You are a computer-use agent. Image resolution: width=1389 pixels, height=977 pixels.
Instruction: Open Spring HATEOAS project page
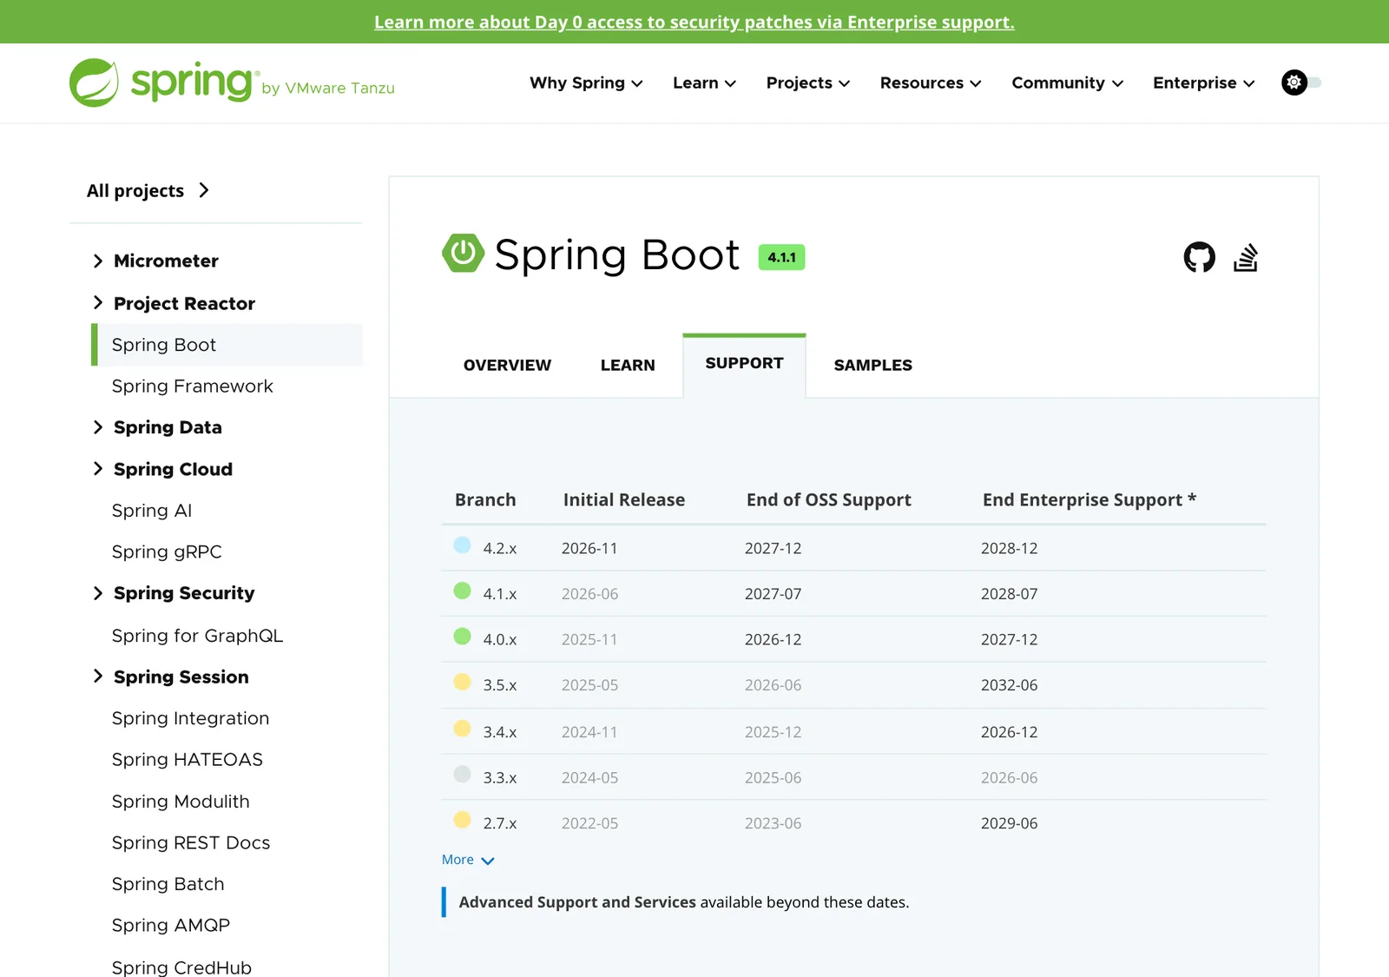click(x=187, y=760)
